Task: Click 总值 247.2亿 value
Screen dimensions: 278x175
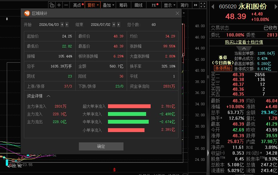Action: pos(269,165)
